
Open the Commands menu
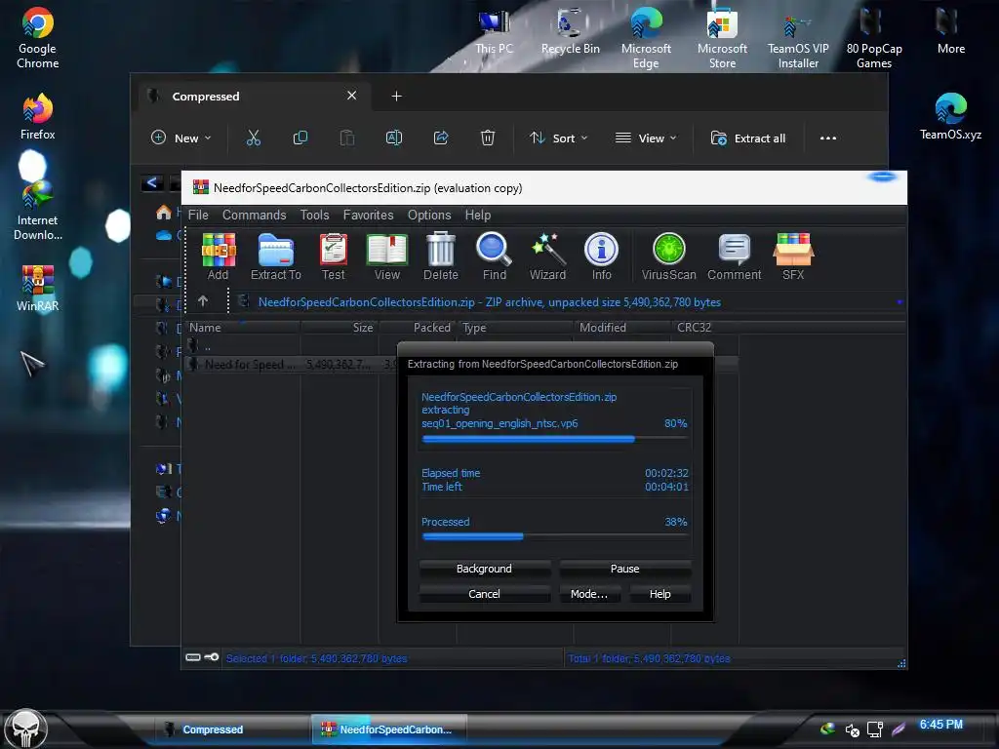(255, 215)
